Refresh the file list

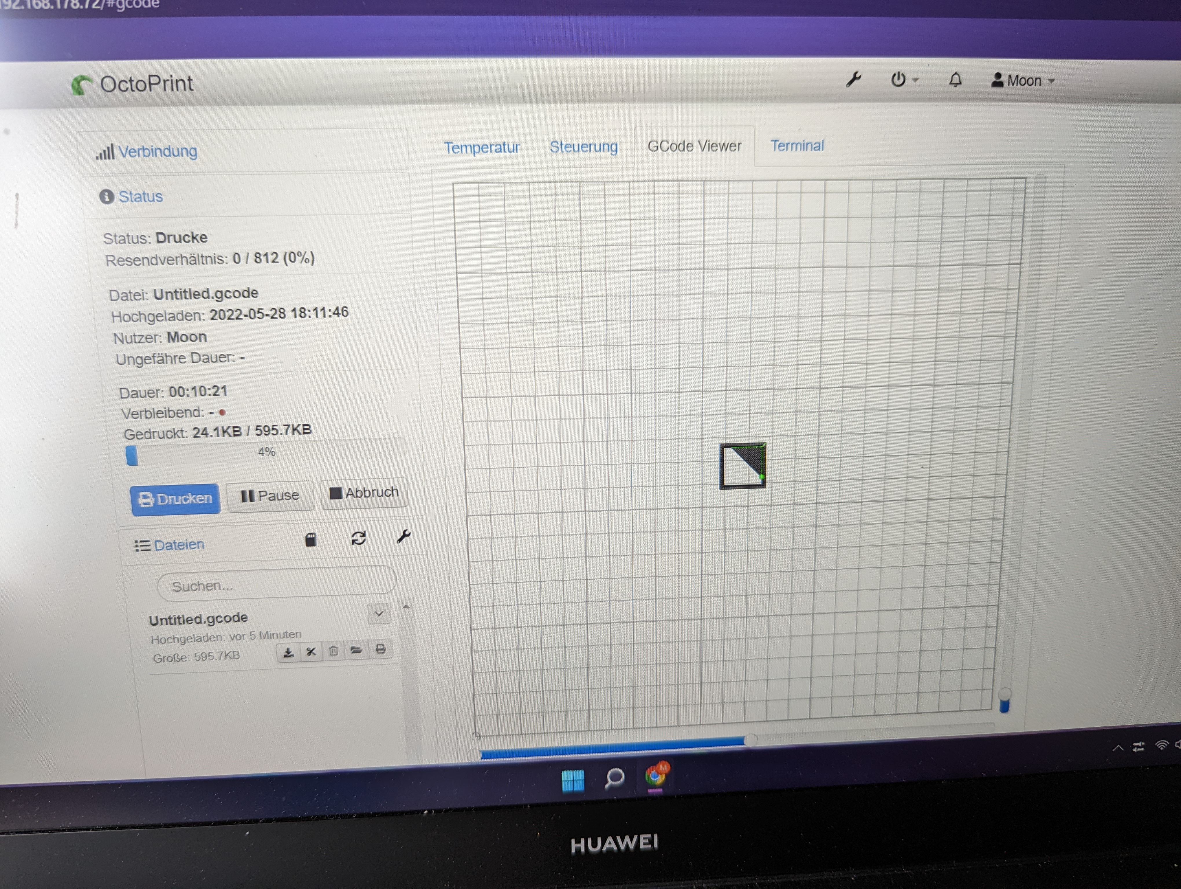(x=358, y=538)
